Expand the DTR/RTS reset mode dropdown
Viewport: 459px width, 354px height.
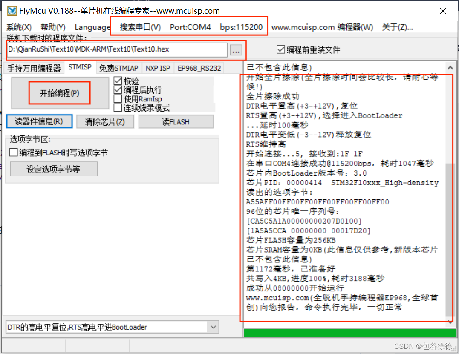point(213,327)
